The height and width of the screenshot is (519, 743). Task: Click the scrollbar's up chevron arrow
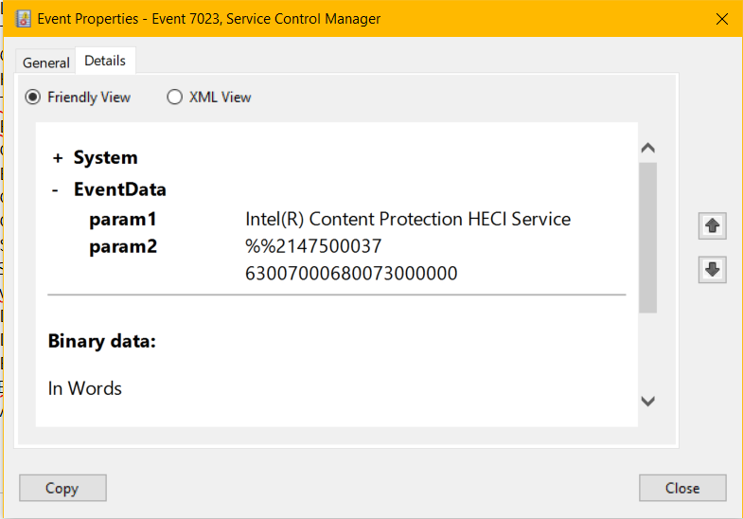648,148
